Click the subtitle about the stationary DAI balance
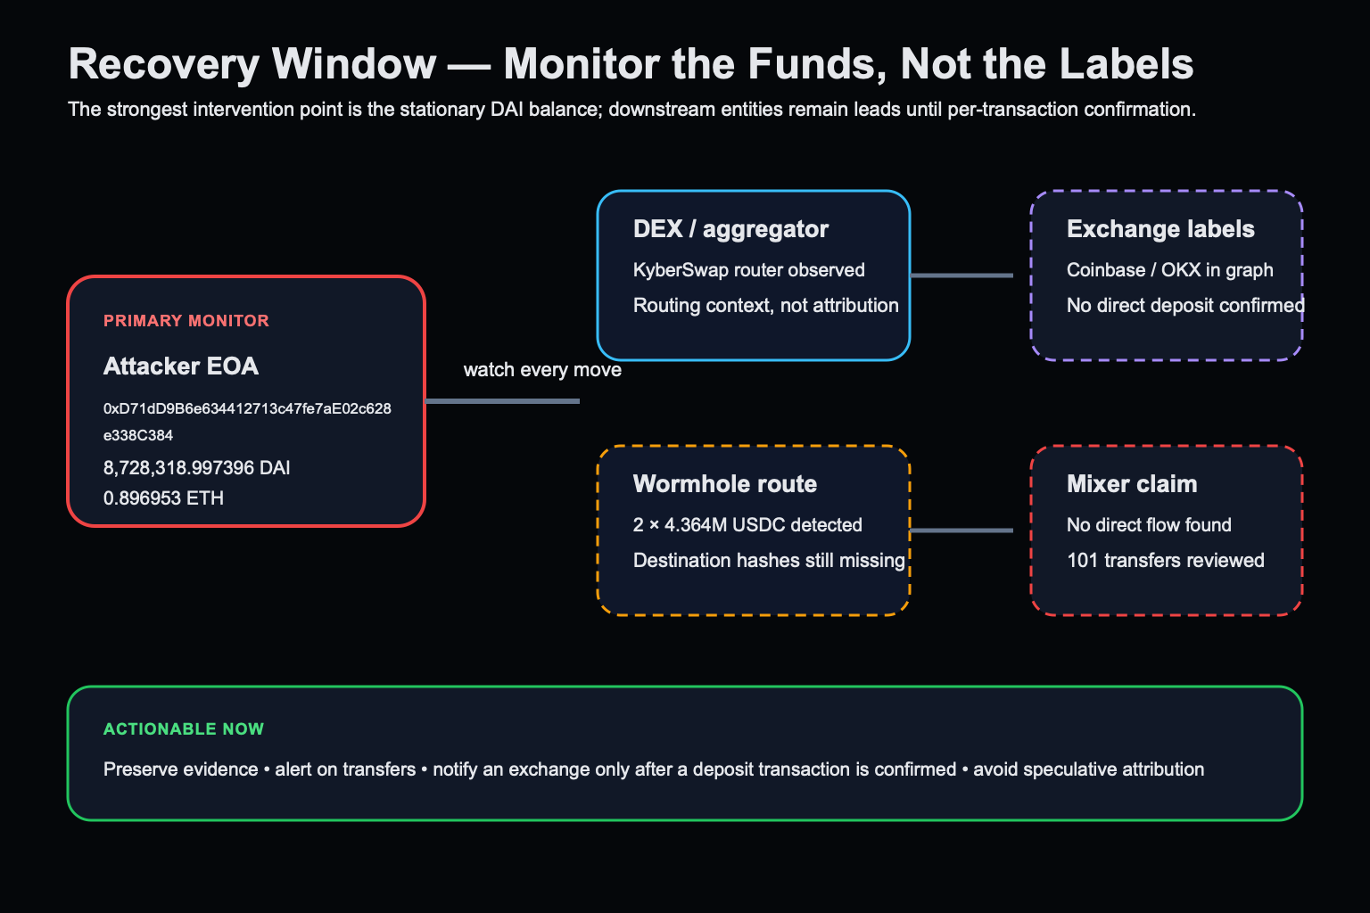This screenshot has width=1370, height=913. click(631, 110)
